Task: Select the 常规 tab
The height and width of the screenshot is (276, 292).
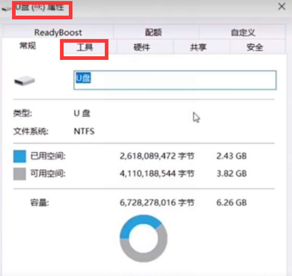Action: pos(28,46)
